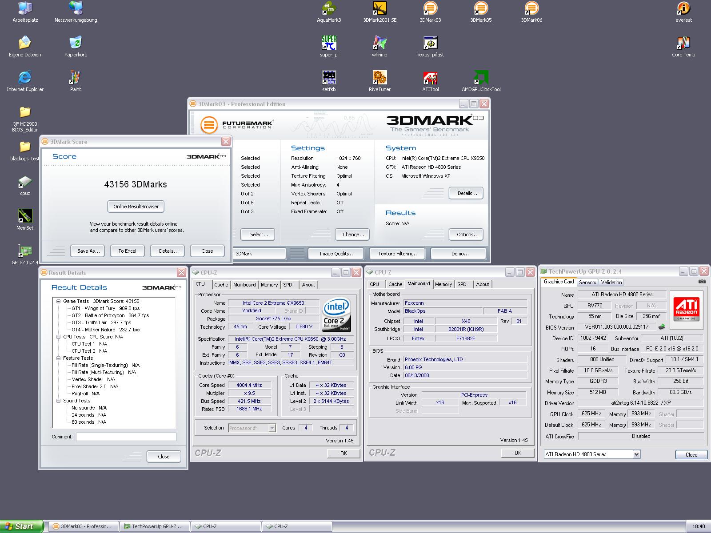Screen dimensions: 711x533
Task: Select GT4 - Mother Nature row
Action: pos(105,330)
